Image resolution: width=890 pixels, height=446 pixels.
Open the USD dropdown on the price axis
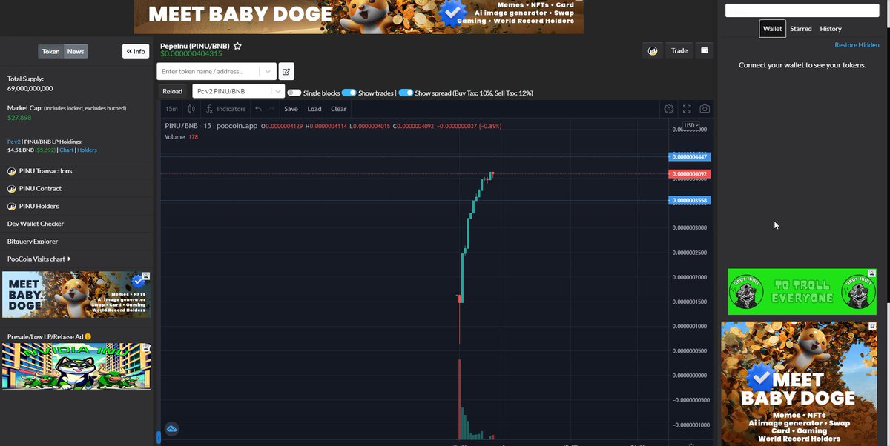tap(690, 125)
